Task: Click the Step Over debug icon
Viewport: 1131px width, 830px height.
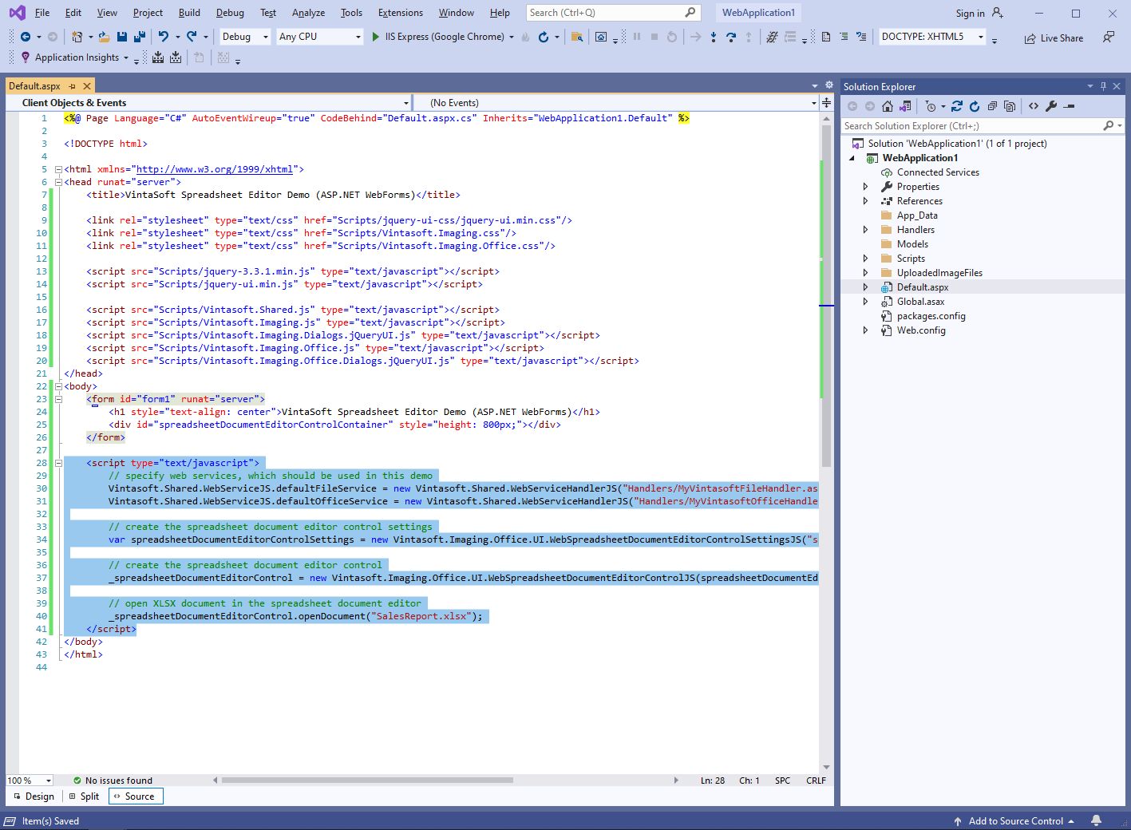Action: coord(731,37)
